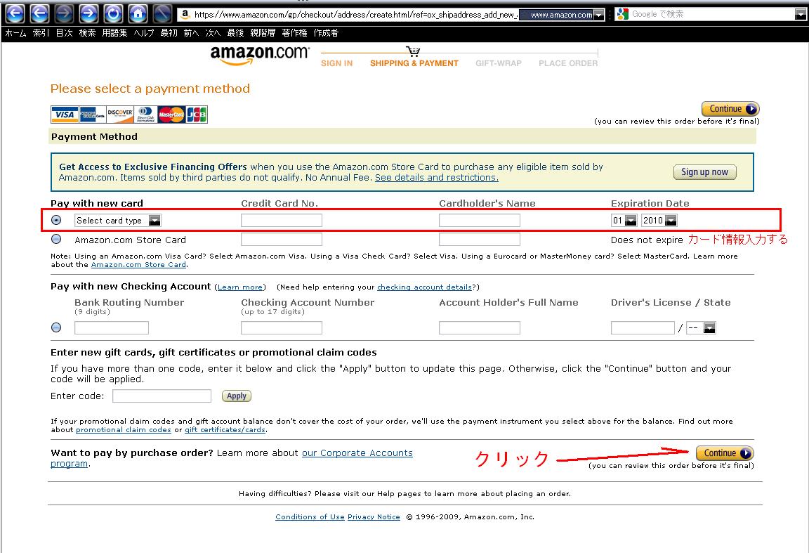Click the GIFT-WRAP checkout step
The width and height of the screenshot is (809, 553).
499,63
